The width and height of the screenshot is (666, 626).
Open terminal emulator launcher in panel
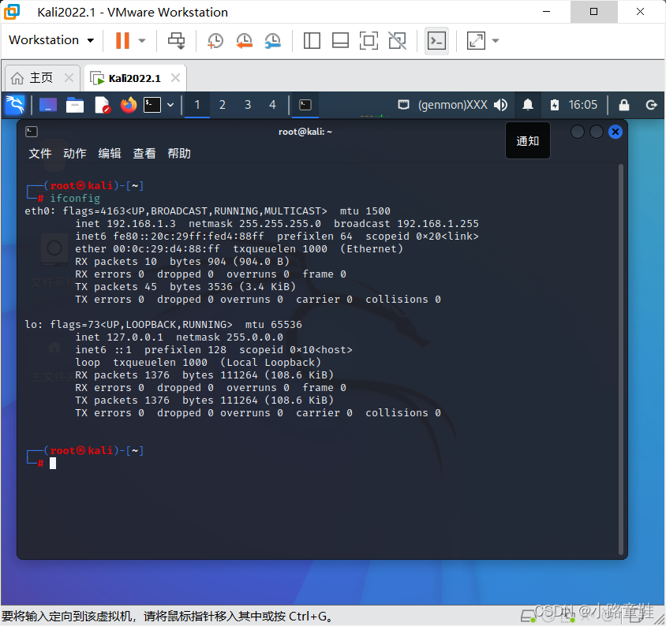(x=152, y=105)
